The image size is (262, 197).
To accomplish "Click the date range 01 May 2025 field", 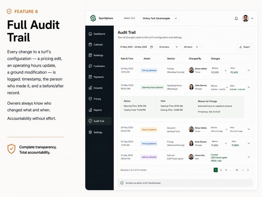I will pyautogui.click(x=136, y=47).
